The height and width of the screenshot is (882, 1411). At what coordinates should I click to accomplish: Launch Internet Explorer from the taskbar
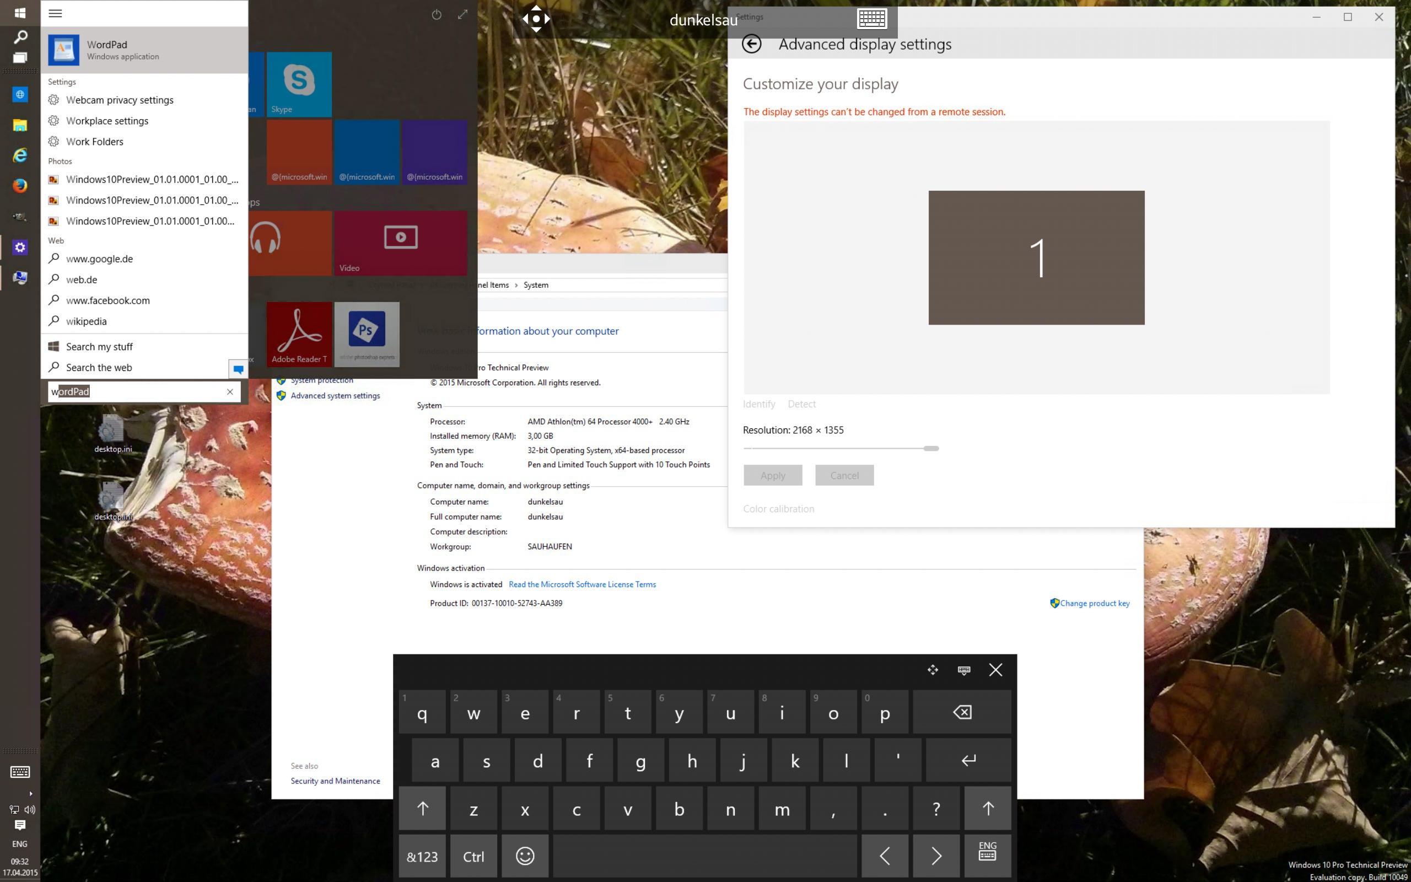[x=20, y=155]
